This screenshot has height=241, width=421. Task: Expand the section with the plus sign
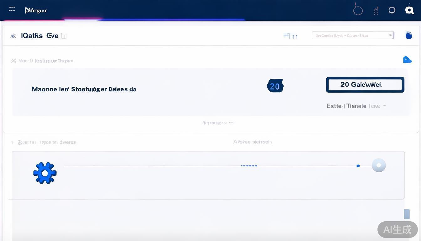13,142
